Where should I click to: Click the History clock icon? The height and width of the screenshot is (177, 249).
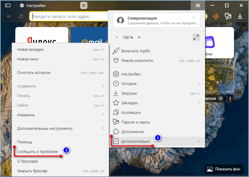pos(116,84)
